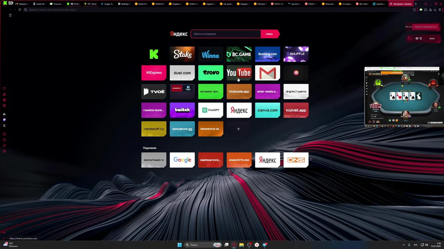This screenshot has height=249, width=444.
Task: Open the Winna speed dial tile
Action: (211, 54)
